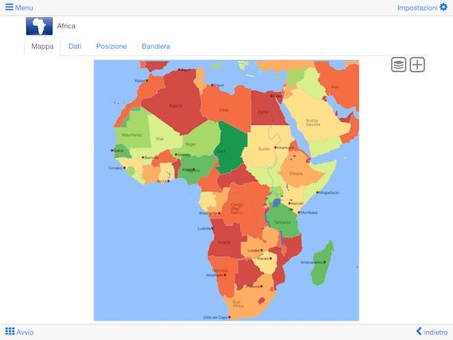This screenshot has width=453, height=340.
Task: Click the Impostazioni gear icon
Action: (443, 7)
